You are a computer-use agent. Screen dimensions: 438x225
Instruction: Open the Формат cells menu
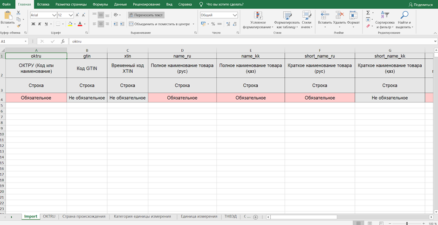click(x=353, y=20)
